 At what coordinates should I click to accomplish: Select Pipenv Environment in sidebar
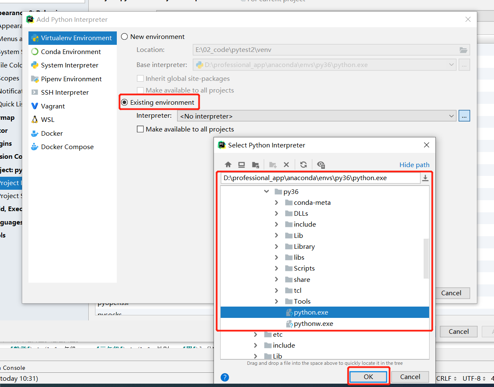point(72,79)
